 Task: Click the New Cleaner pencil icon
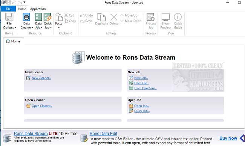pyautogui.click(x=28, y=78)
